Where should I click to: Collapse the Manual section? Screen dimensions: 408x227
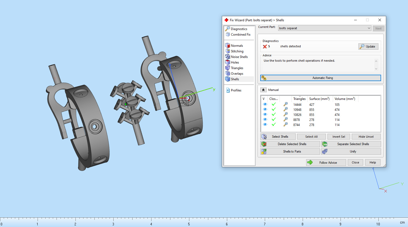click(x=263, y=90)
